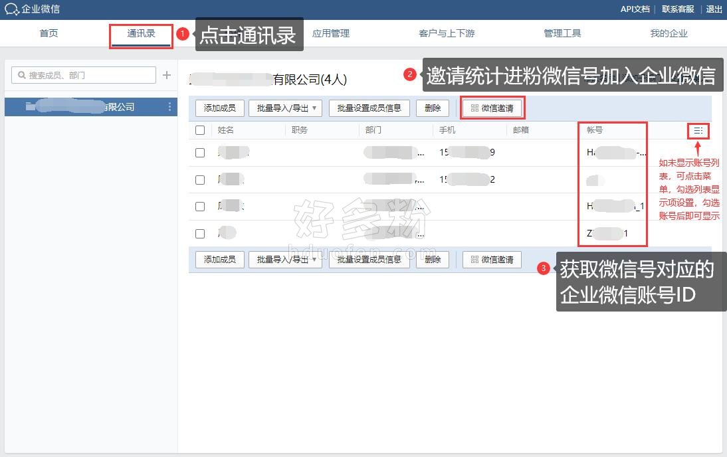Click the 帐号 column header
Image resolution: width=727 pixels, height=457 pixels.
[x=594, y=130]
